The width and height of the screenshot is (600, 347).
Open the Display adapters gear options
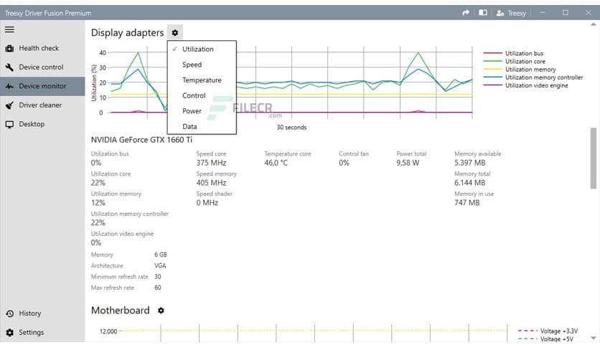click(175, 33)
